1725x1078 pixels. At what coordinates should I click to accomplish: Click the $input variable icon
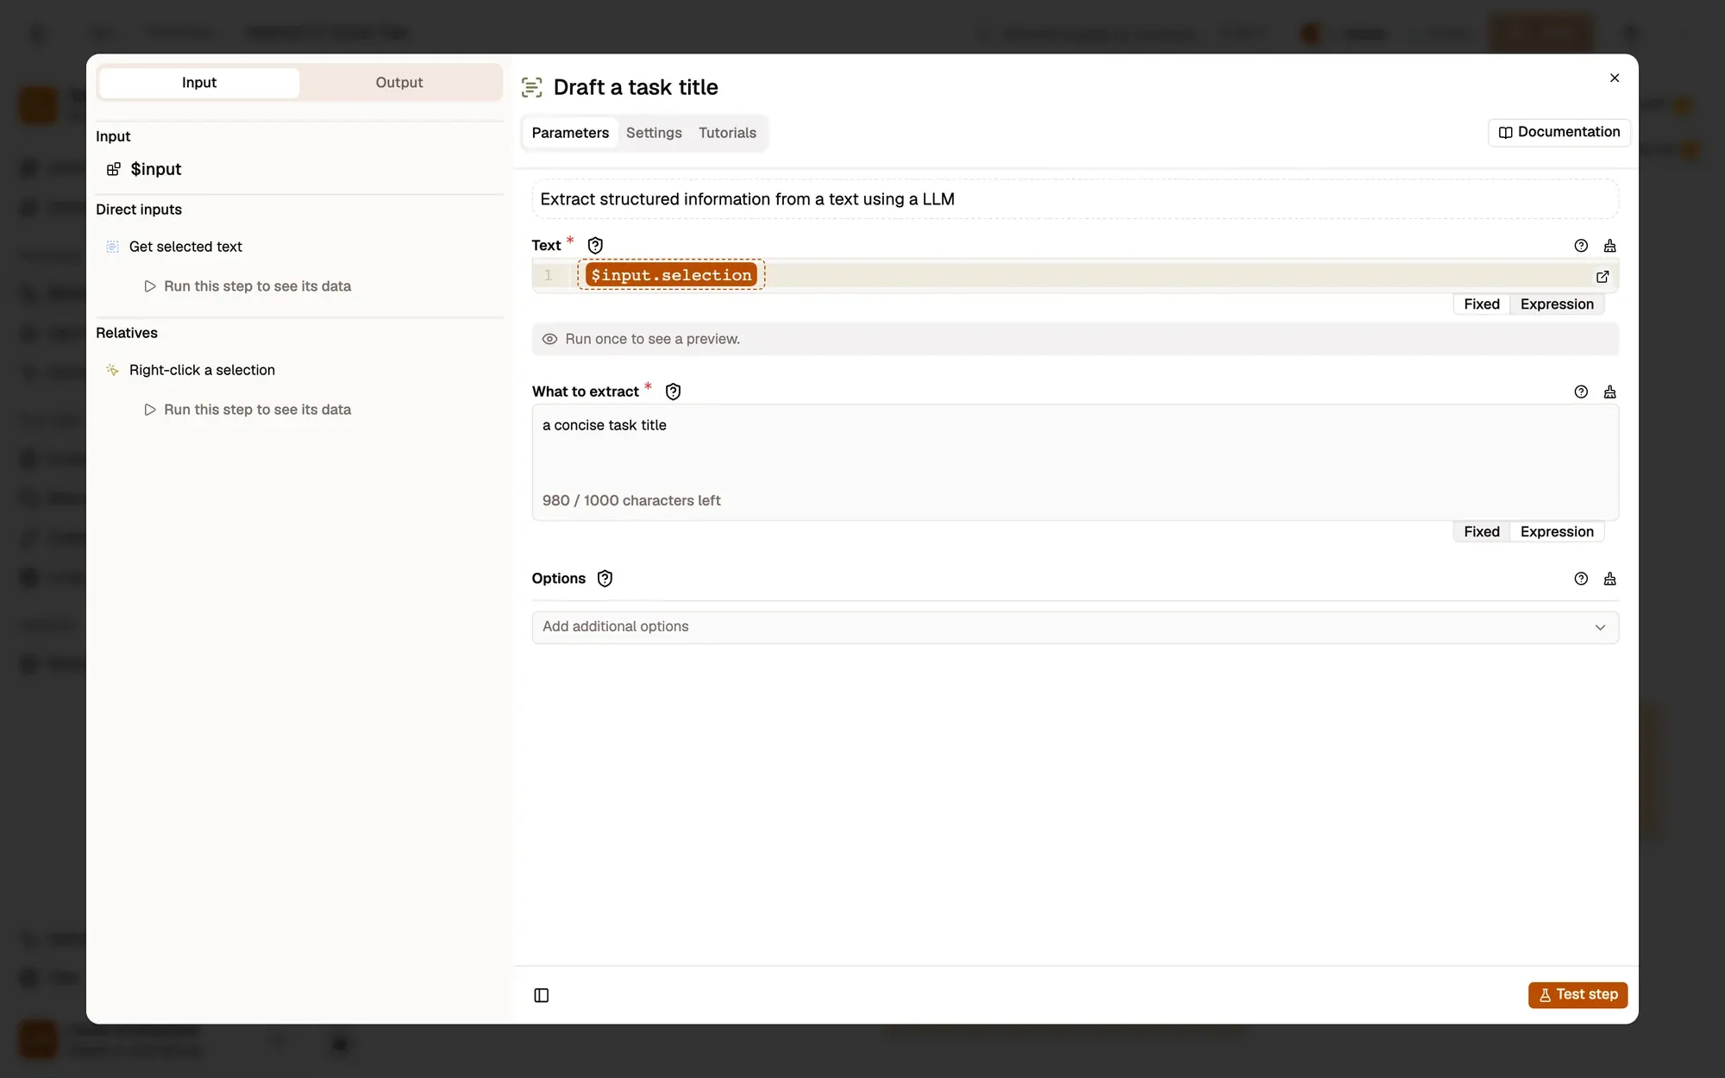(x=113, y=169)
